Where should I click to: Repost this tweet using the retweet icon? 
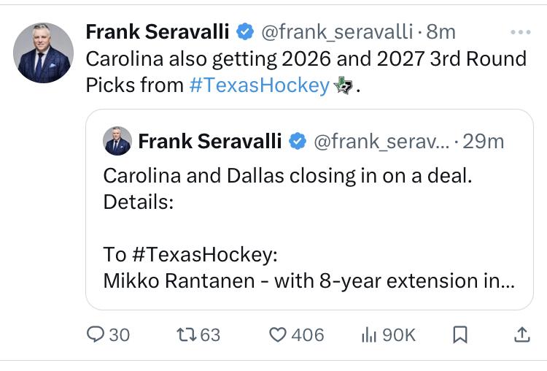pos(187,334)
